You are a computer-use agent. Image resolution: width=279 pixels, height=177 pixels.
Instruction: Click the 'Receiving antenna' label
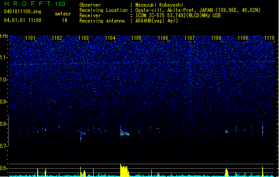pos(102,21)
